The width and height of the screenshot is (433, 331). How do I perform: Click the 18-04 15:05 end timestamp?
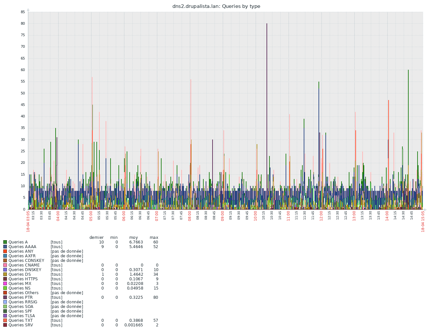pos(423,221)
